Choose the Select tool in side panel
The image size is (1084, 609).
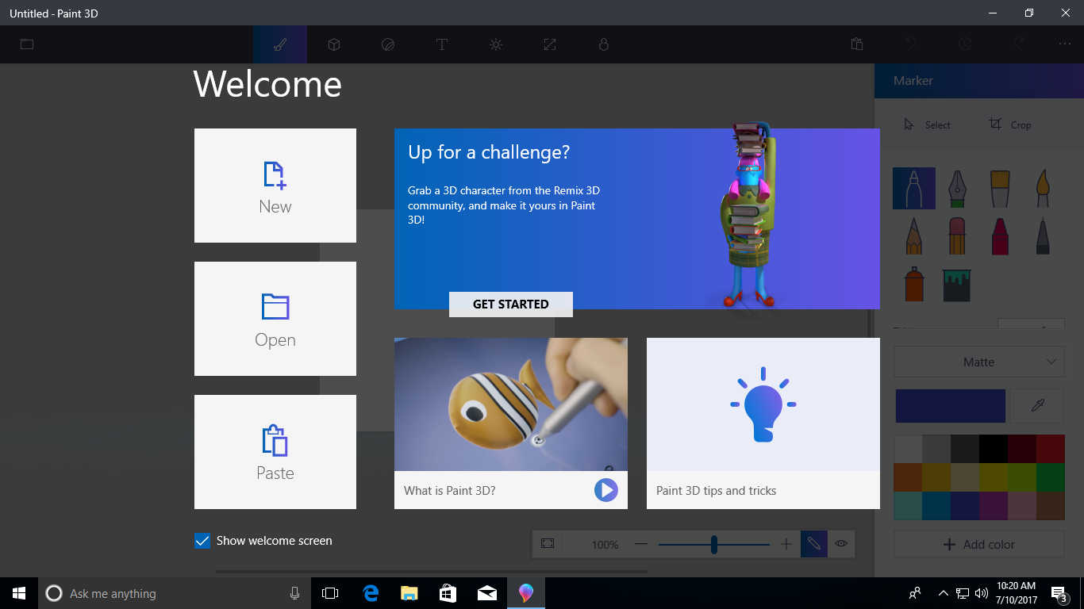[x=928, y=124]
